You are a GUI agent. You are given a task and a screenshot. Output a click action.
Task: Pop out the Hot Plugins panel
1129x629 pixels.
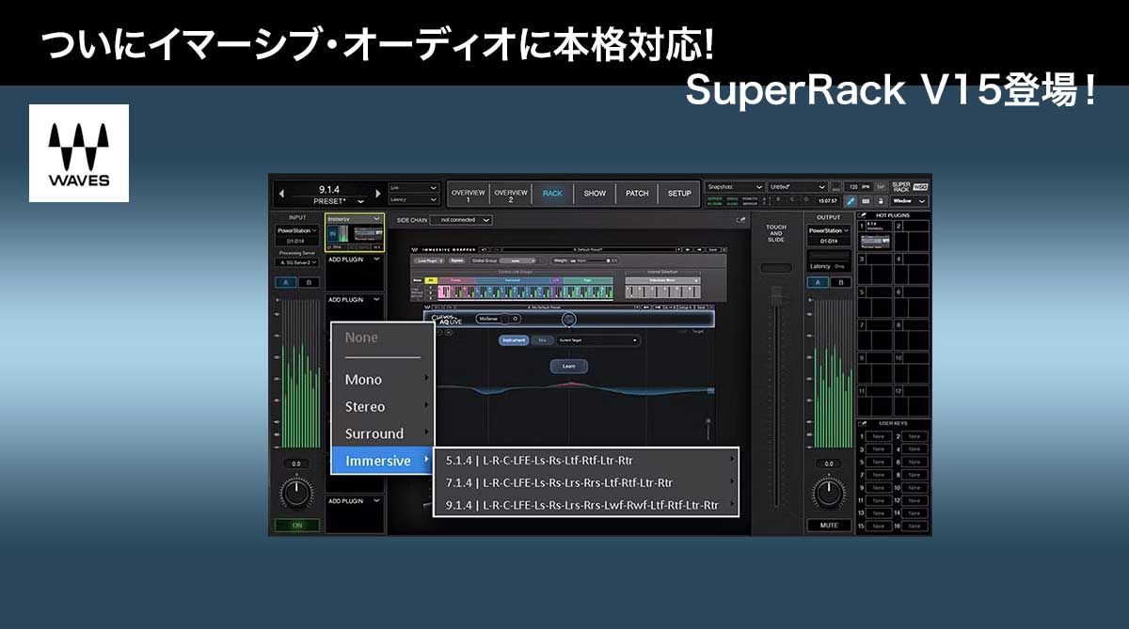pos(863,215)
